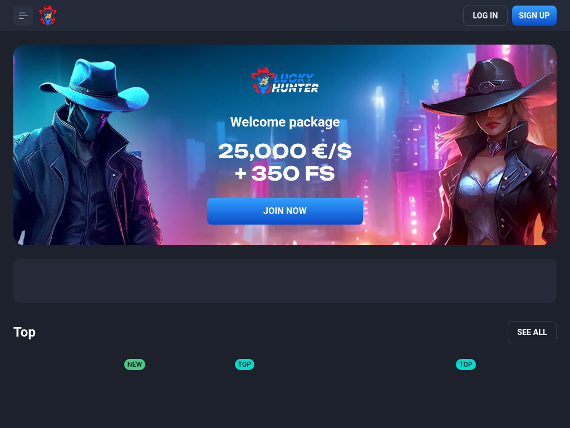Click the empty dark panel below the banner
570x428 pixels.
coord(284,281)
